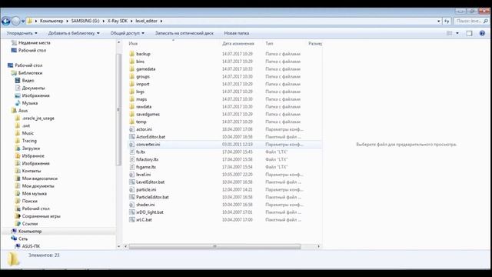Open the Общий доступ dropdown
The width and height of the screenshot is (492, 277).
[127, 33]
